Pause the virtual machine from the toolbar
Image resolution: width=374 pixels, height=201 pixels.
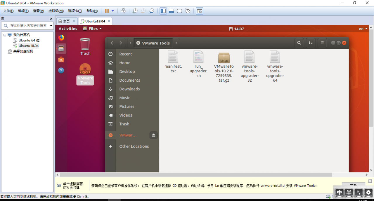coord(107,11)
